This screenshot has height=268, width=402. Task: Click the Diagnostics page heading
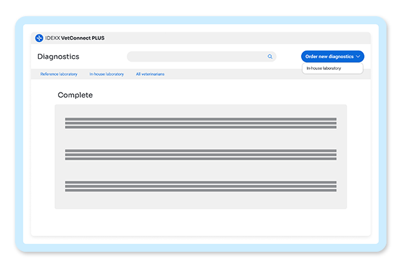58,56
